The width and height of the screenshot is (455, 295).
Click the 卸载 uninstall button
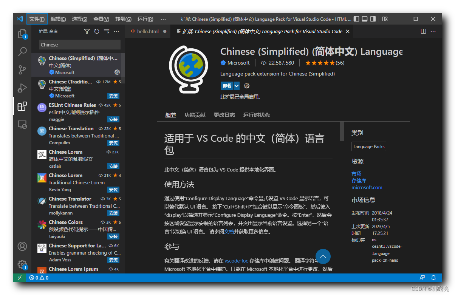(227, 86)
